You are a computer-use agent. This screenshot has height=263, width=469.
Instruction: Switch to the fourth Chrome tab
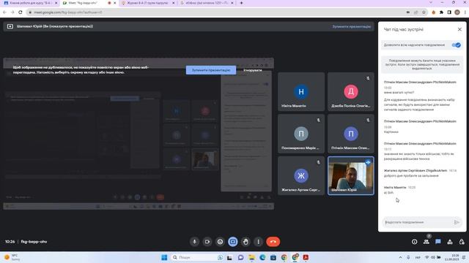207,3
